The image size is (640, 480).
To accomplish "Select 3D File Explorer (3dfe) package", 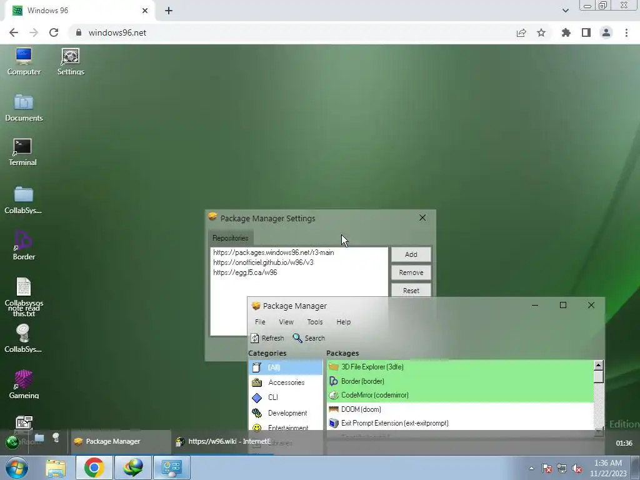I will coord(460,366).
